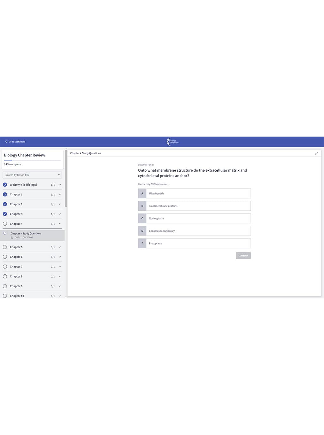The image size is (324, 435).
Task: Click the fullscreen expand icon
Action: 316,153
